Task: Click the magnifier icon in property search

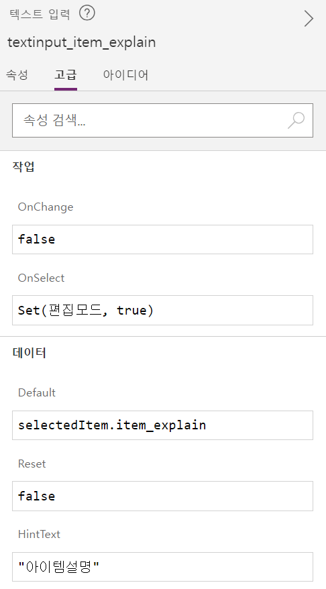Action: (296, 120)
